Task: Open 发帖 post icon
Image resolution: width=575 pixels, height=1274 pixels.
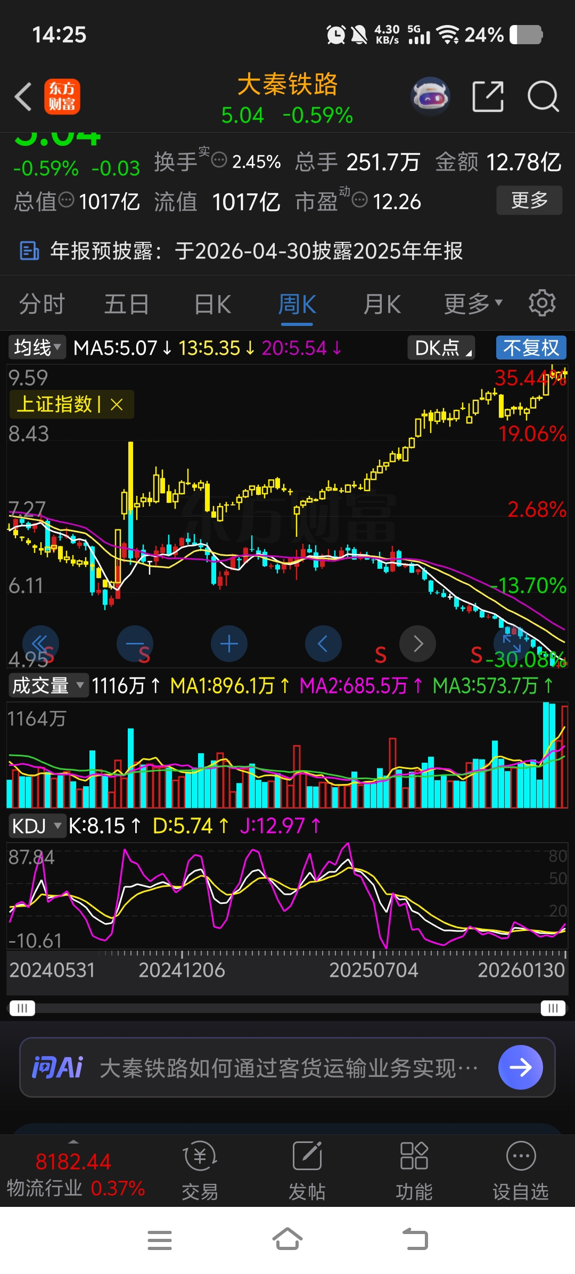Action: tap(307, 1171)
